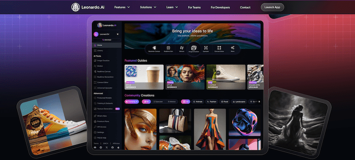Screen dimensions: 355x160
Task: Click the More sparkle icon in the toolbar
Action: point(233,48)
